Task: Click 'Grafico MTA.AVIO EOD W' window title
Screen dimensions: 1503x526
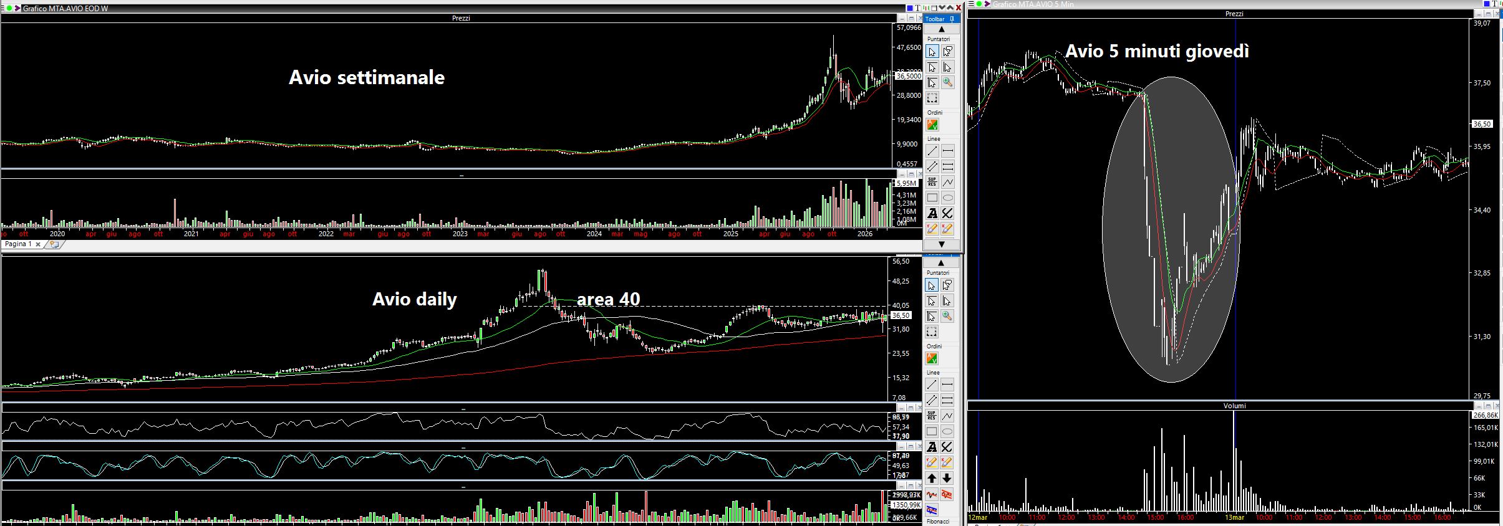Action: coord(65,9)
